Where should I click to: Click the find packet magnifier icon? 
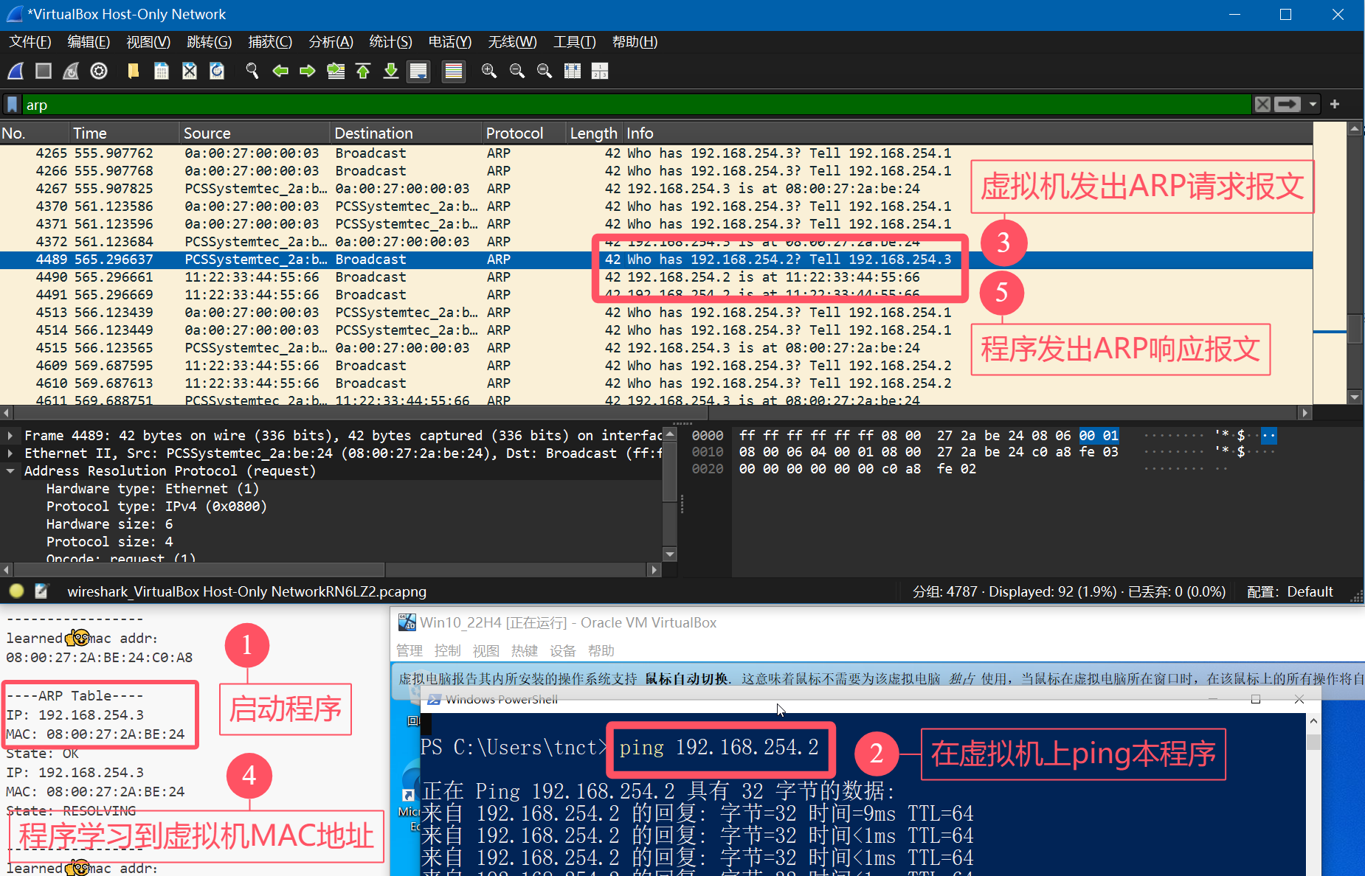pyautogui.click(x=252, y=71)
